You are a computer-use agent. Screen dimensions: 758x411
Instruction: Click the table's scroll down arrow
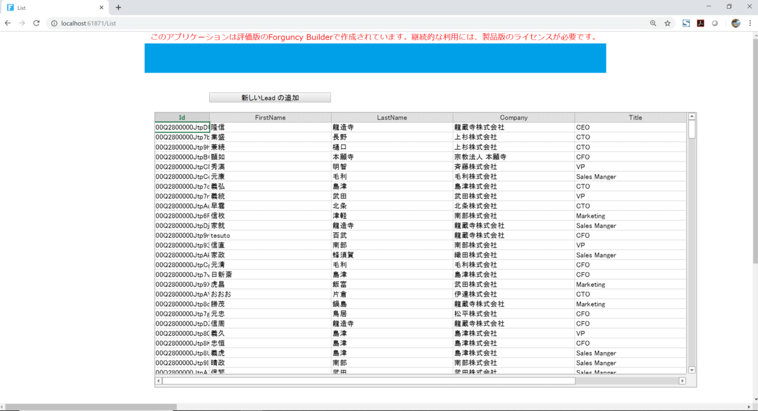tap(692, 370)
